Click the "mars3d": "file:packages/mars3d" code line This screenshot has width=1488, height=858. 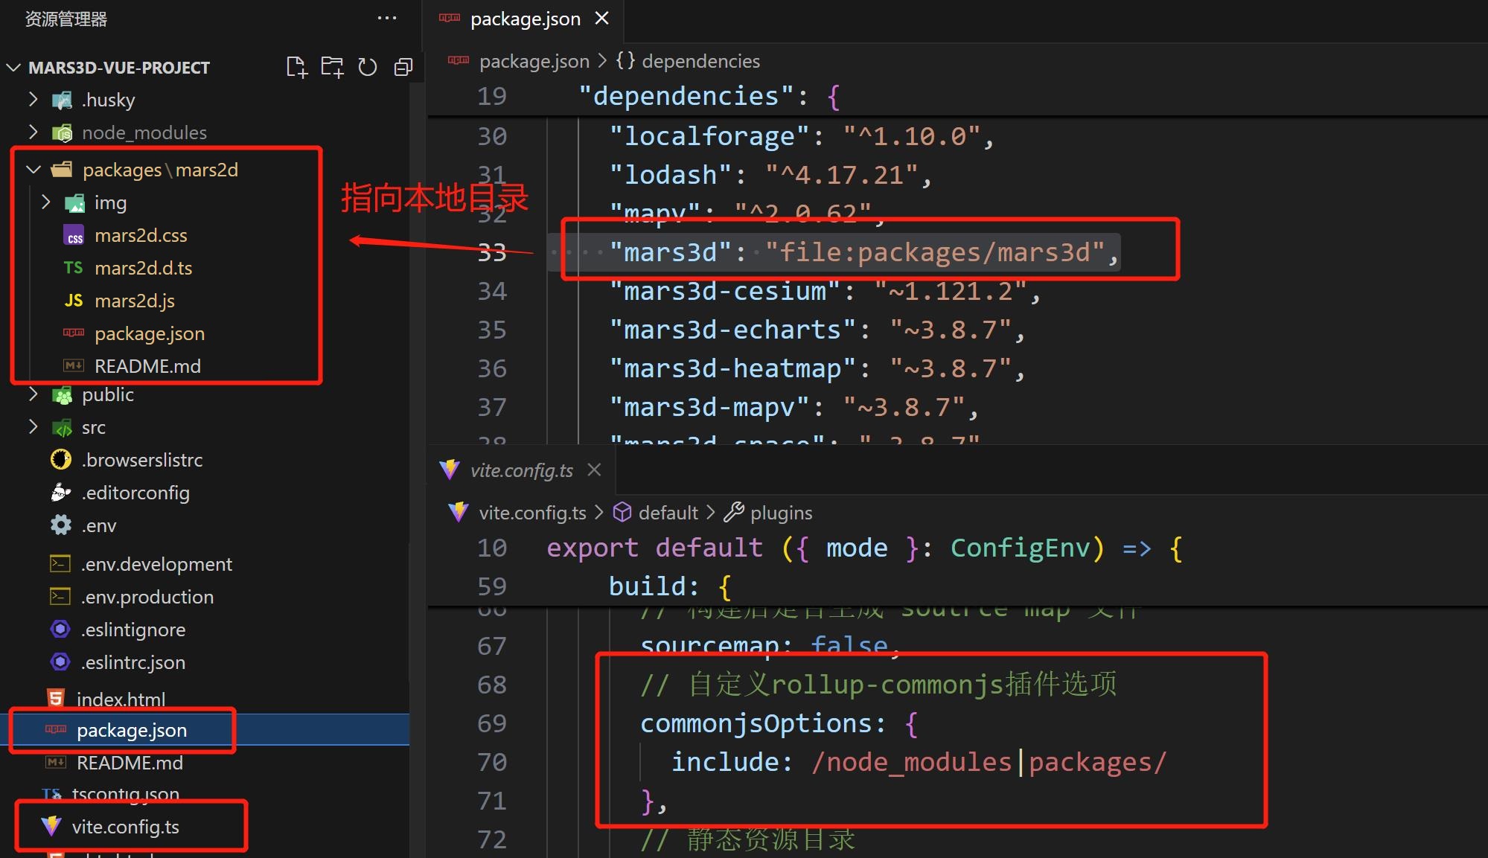(864, 252)
